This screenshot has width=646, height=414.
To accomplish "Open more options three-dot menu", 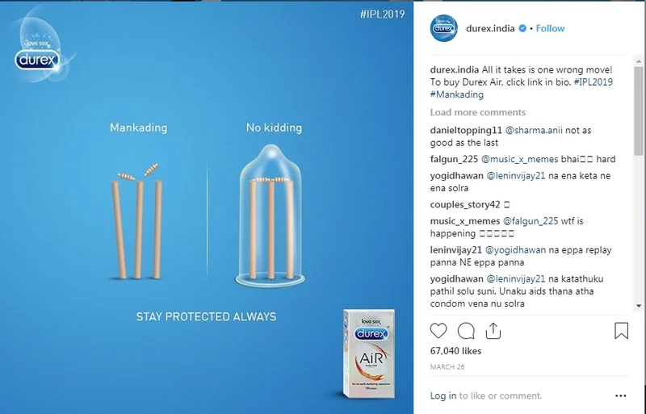I will [x=621, y=396].
